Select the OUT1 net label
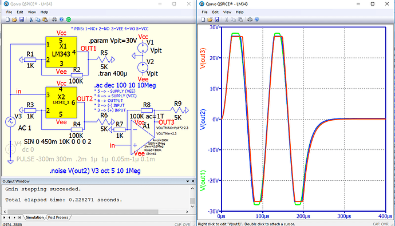The width and height of the screenshot is (395, 226). click(88, 48)
